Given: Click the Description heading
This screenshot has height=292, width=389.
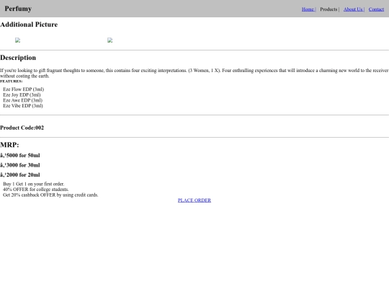Looking at the screenshot, I should (18, 58).
